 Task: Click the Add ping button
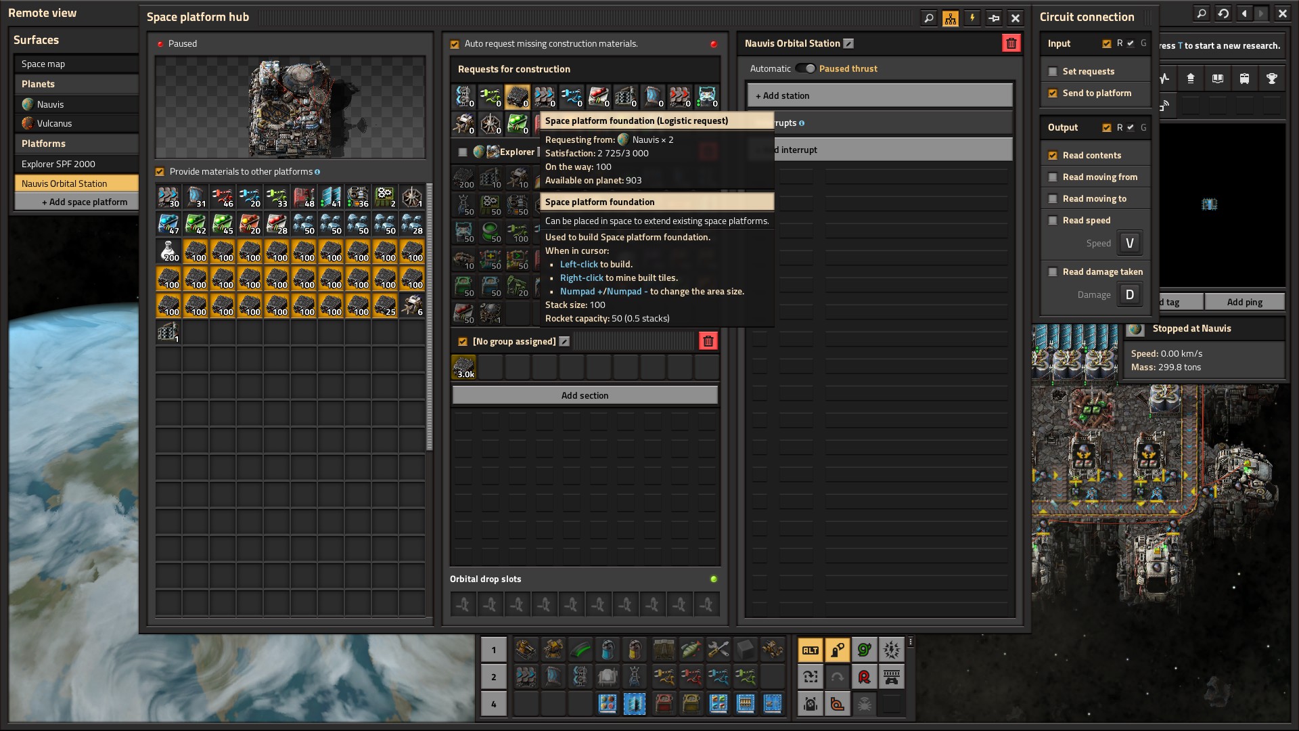point(1245,302)
